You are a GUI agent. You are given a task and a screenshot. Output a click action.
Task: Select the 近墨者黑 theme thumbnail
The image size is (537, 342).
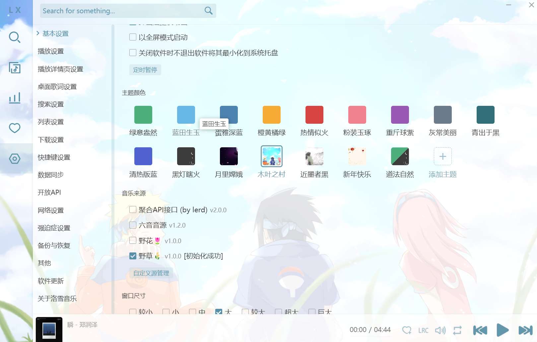314,156
